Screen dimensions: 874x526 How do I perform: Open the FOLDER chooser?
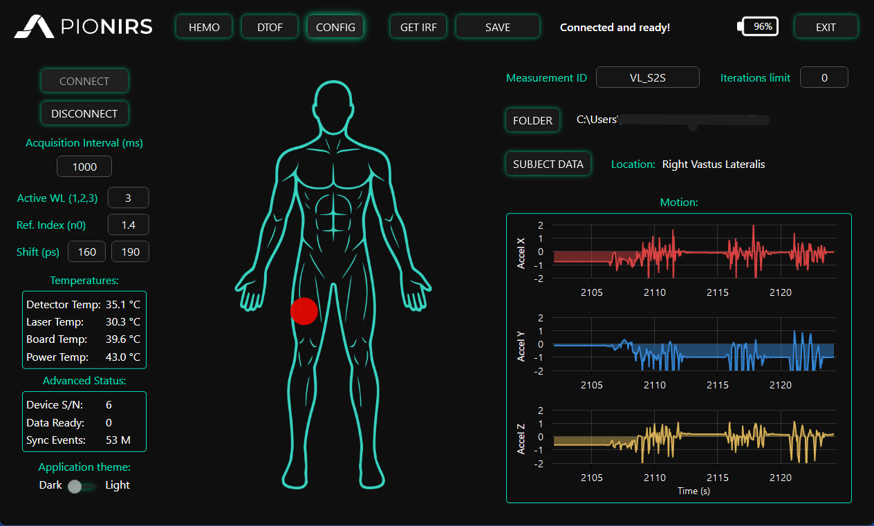[x=532, y=120]
